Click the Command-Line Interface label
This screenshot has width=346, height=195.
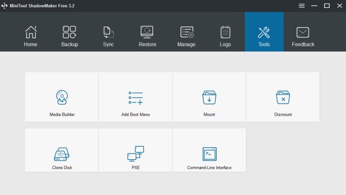209,167
